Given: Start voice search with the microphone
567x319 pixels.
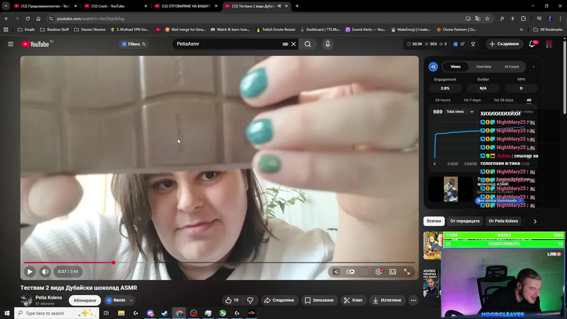Looking at the screenshot, I should coord(328,44).
